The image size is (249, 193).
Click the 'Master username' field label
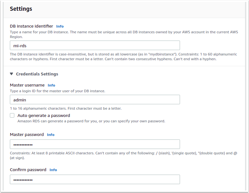(x=27, y=85)
